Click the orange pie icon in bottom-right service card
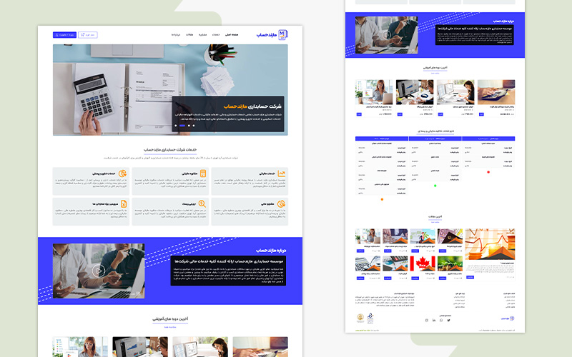Viewport: 572px width, 357px height. tap(281, 203)
